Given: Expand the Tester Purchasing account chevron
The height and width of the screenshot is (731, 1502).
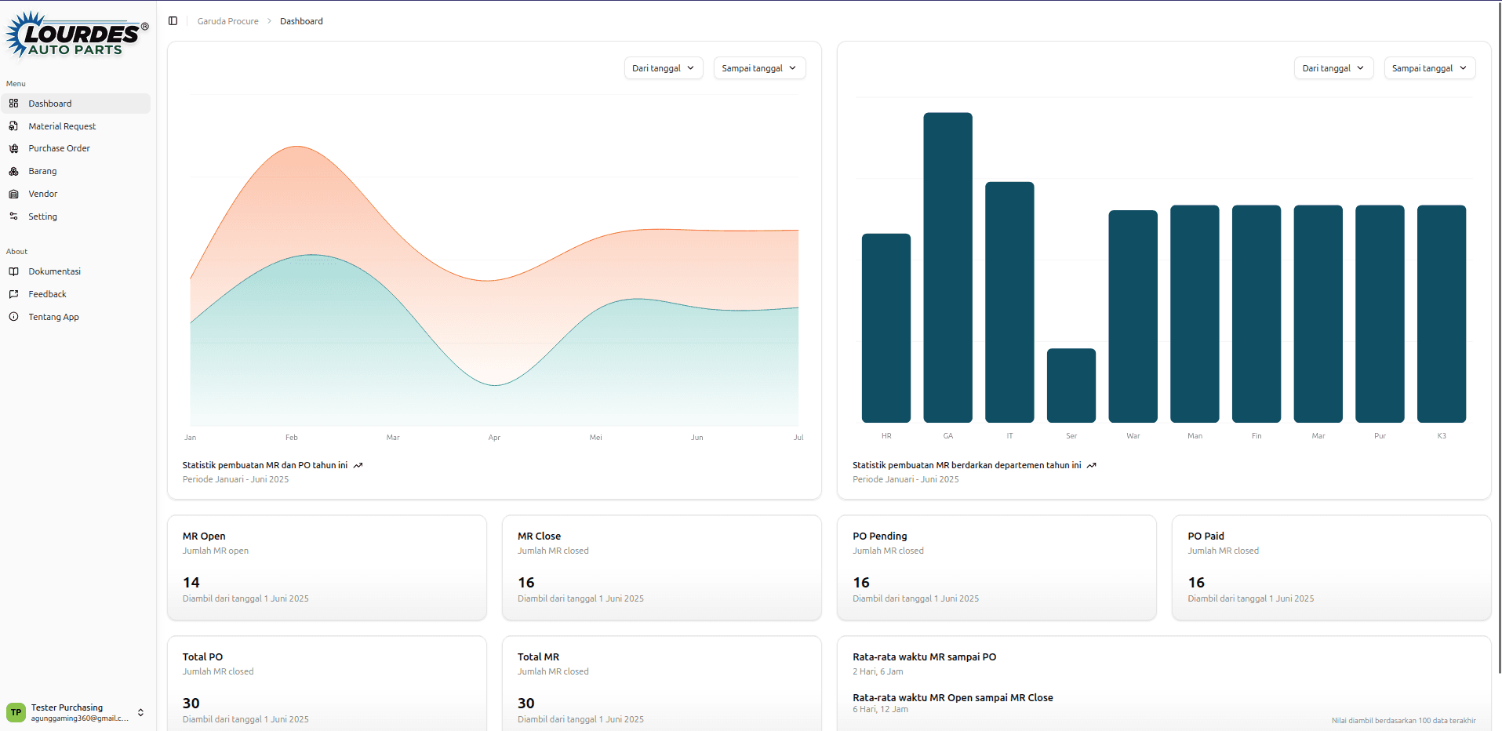Looking at the screenshot, I should pos(140,712).
